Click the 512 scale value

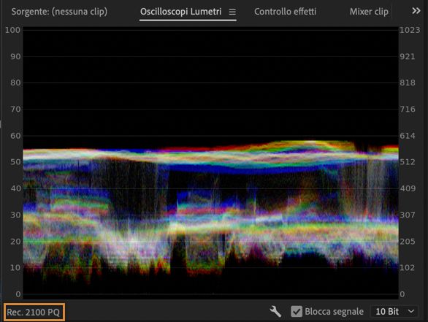pos(408,162)
